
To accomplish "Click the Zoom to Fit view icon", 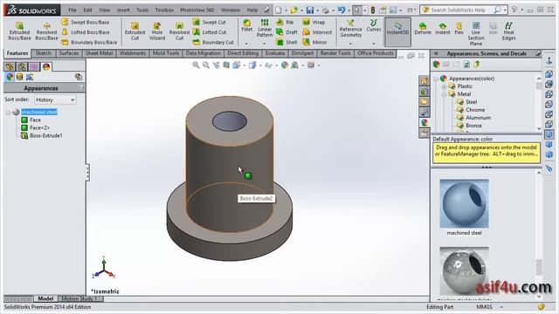I will [196, 65].
